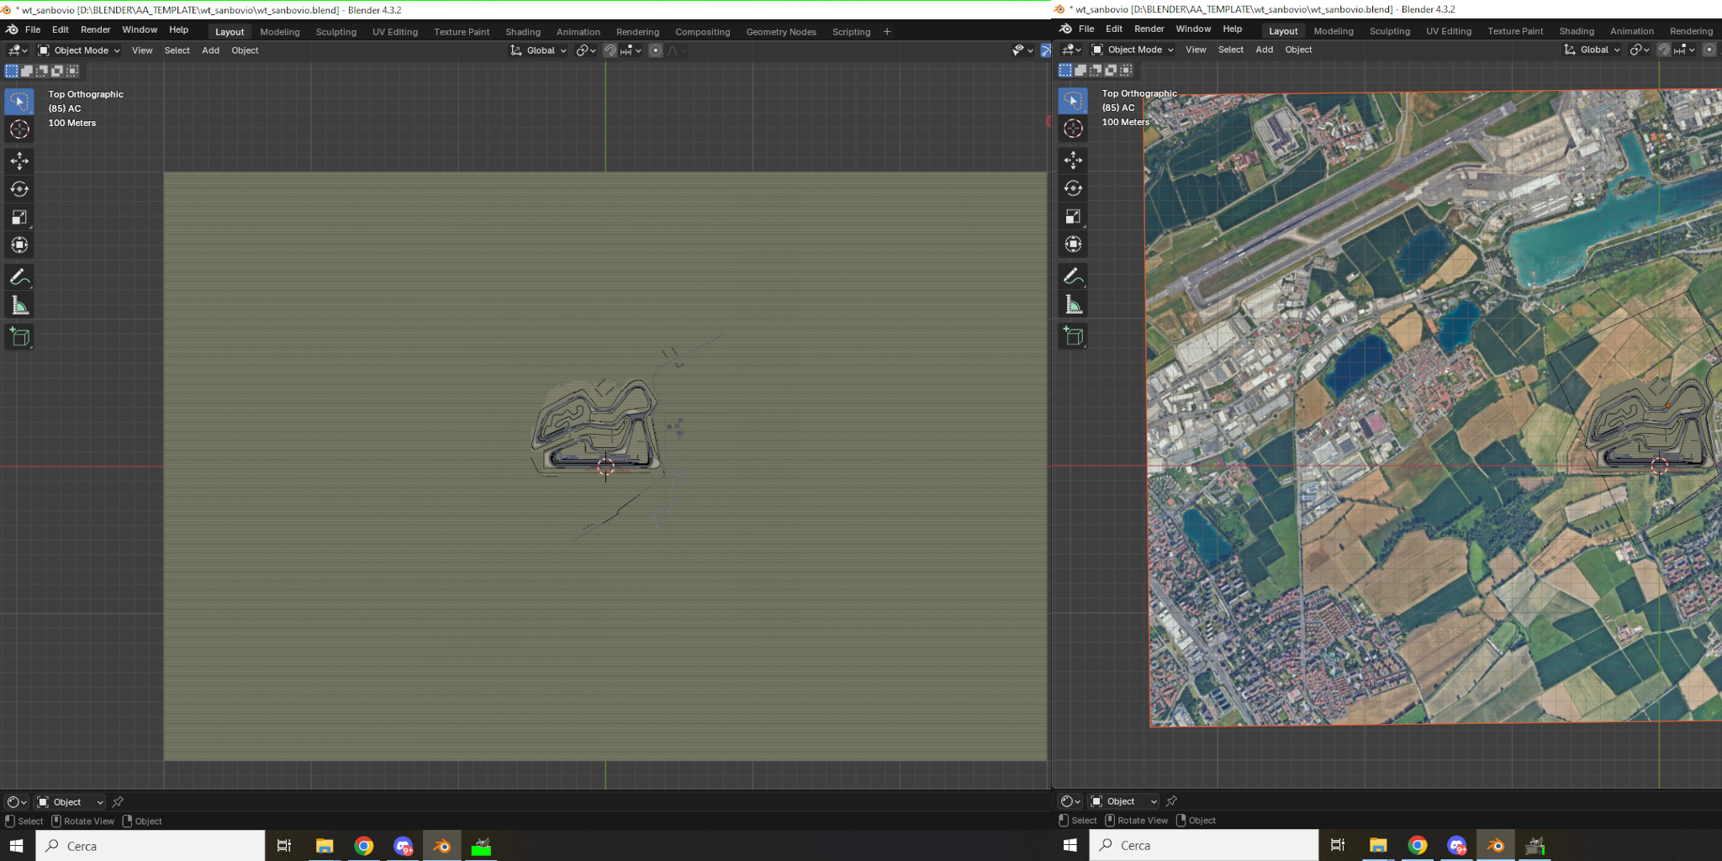Select the Scale tool in left window
The image size is (1722, 861).
[x=19, y=217]
